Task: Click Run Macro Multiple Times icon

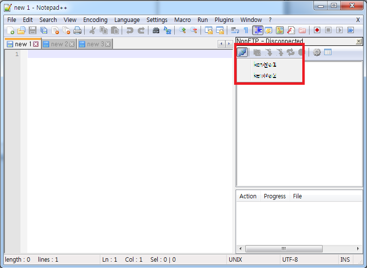Action: click(350, 30)
